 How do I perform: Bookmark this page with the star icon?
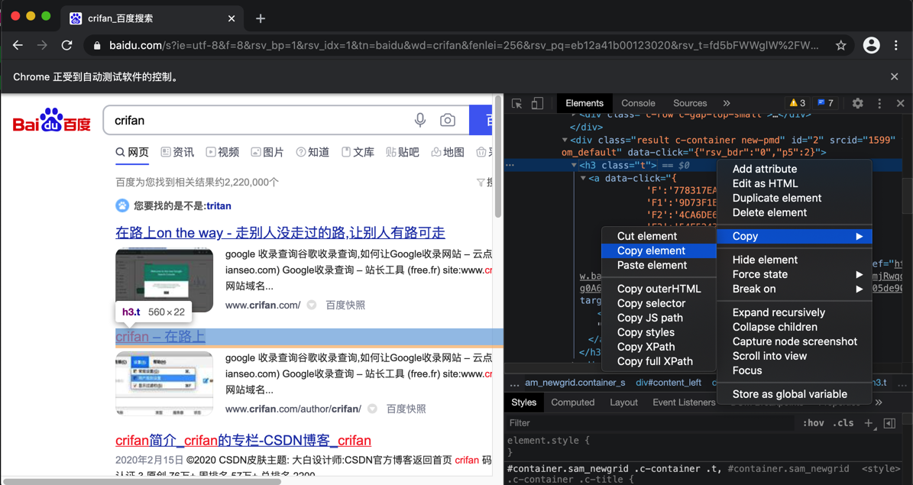pos(840,45)
